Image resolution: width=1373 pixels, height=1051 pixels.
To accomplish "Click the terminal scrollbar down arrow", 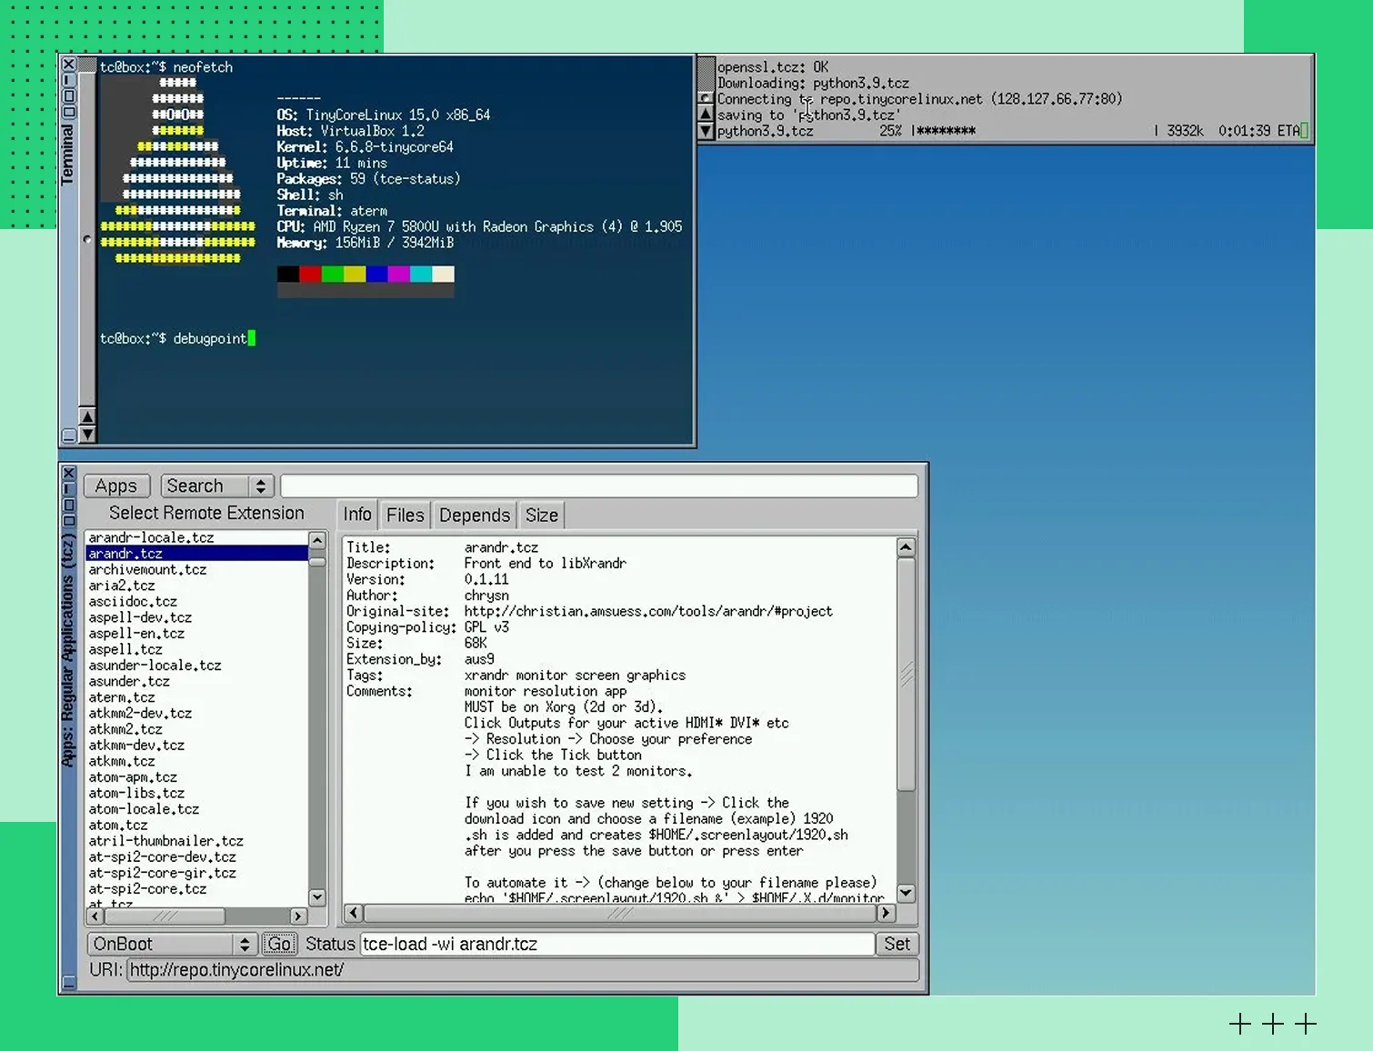I will tap(87, 435).
